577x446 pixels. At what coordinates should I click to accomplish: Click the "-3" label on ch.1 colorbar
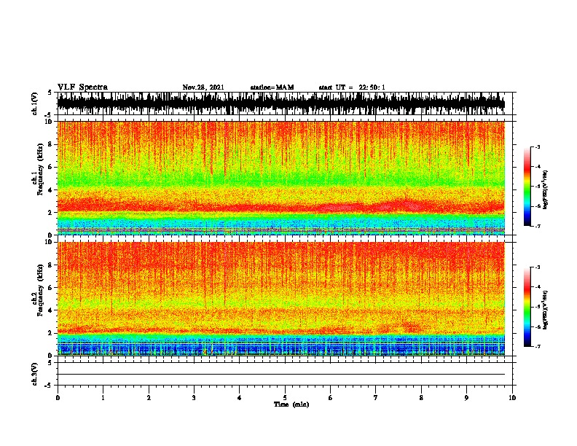[x=538, y=146]
